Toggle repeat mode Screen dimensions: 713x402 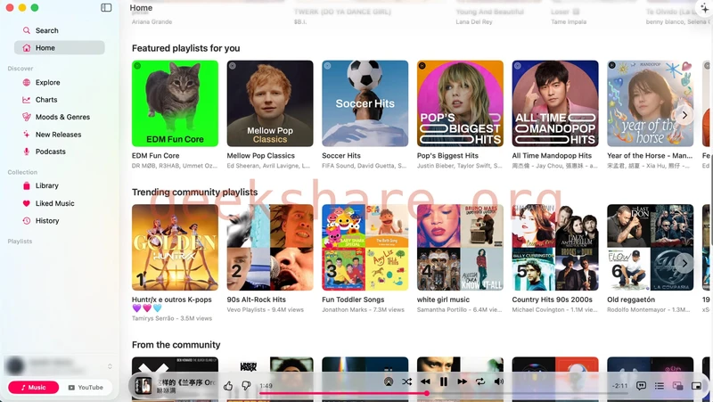click(480, 382)
